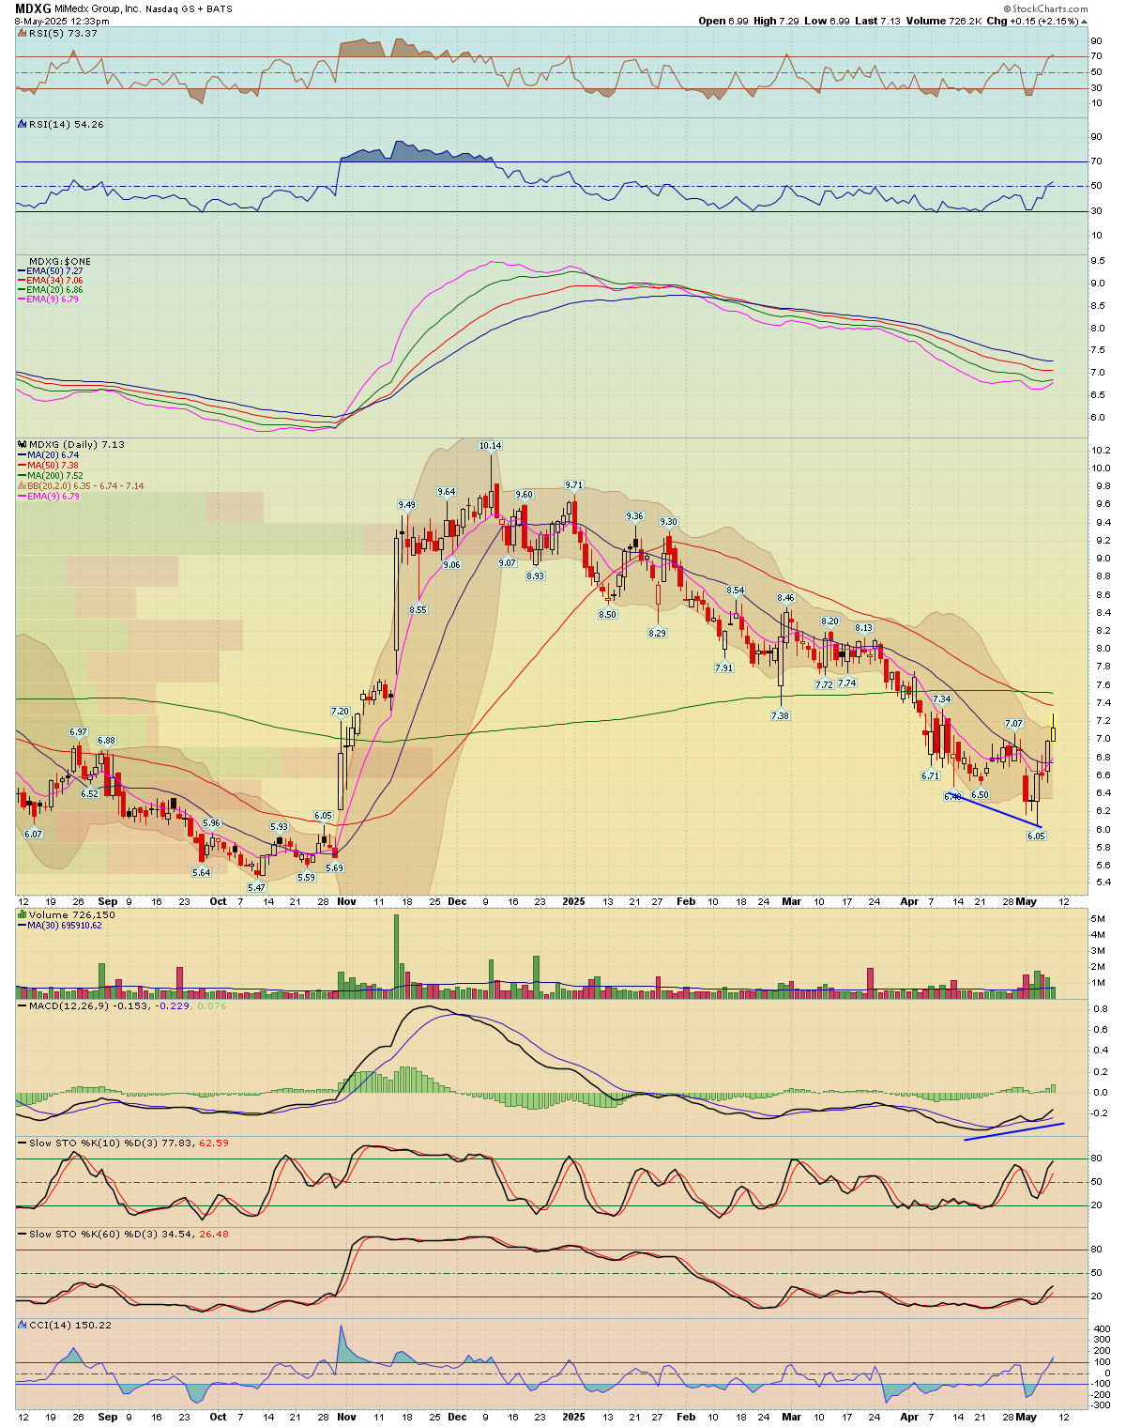Click the MDXG:$ONE ratio label
Image resolution: width=1126 pixels, height=1427 pixels.
[x=60, y=261]
